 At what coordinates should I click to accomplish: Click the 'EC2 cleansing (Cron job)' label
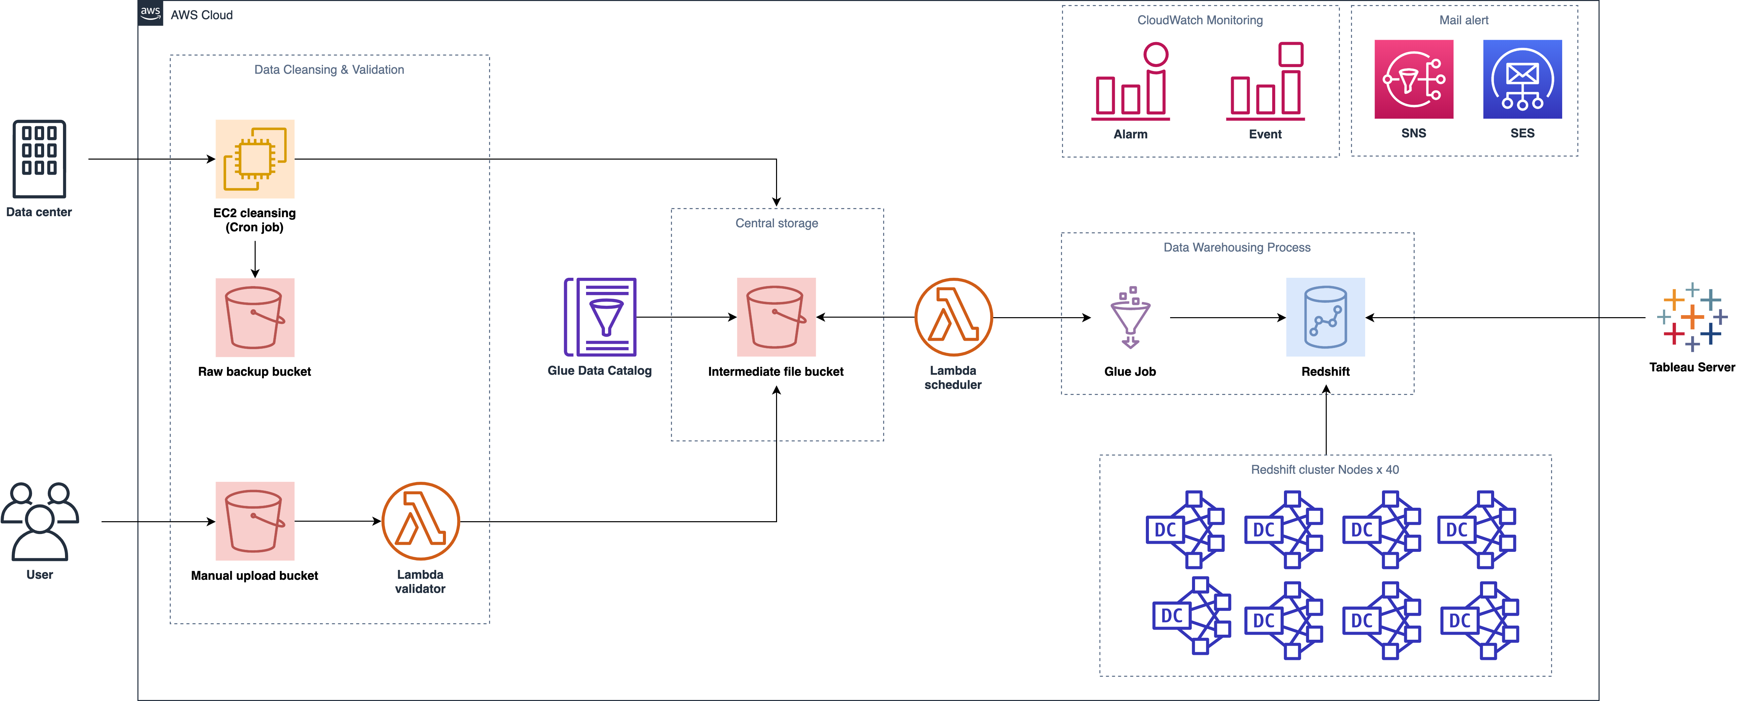[x=254, y=220]
